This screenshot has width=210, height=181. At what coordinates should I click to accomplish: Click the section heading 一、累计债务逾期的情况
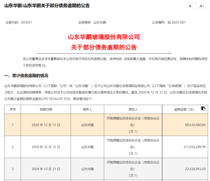pos(26,76)
